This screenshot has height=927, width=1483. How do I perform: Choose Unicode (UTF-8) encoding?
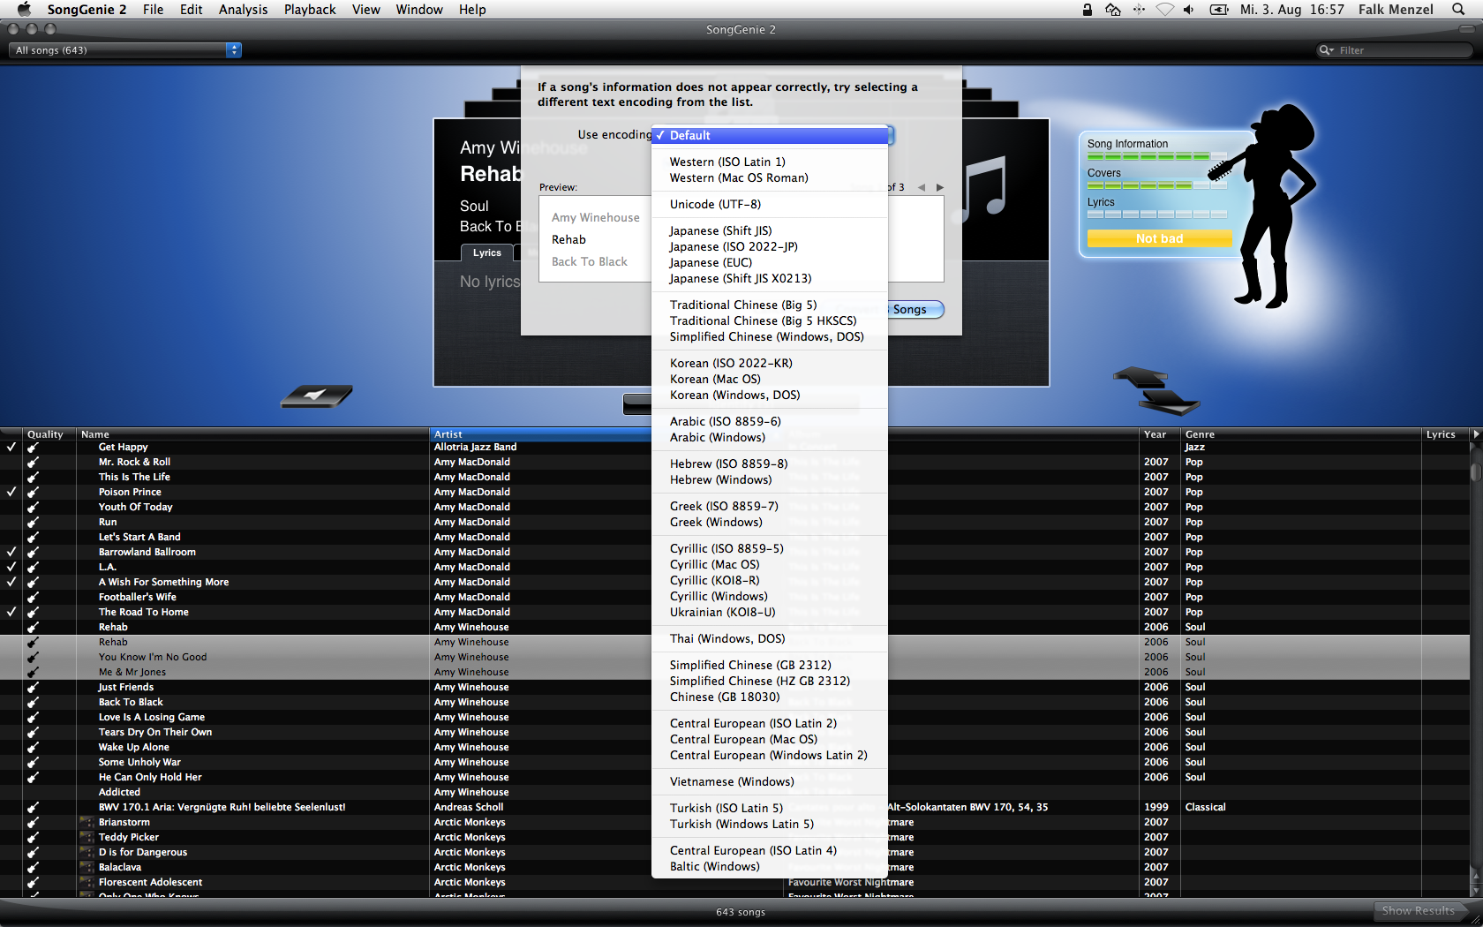pos(770,205)
